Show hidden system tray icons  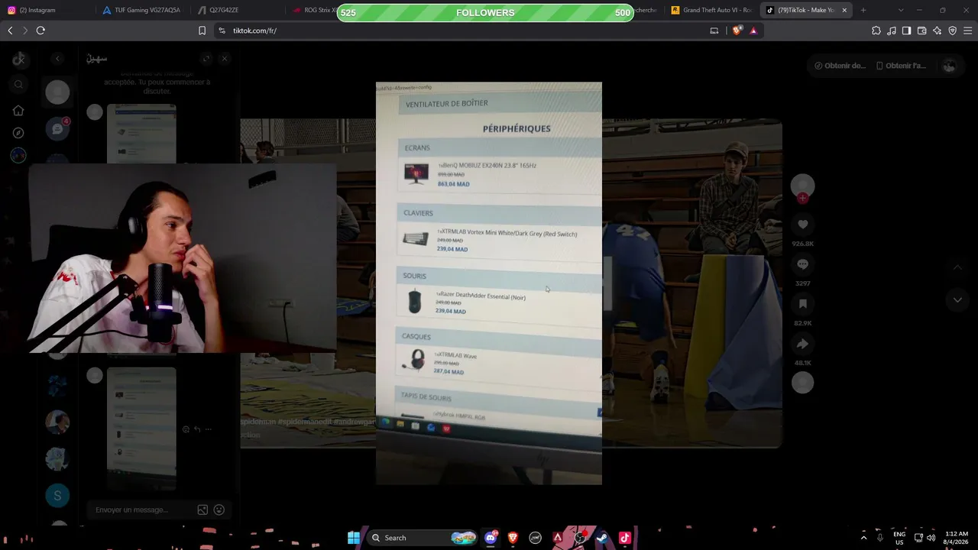point(864,538)
